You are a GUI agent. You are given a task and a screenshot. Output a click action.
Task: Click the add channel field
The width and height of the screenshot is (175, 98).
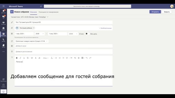(63, 46)
